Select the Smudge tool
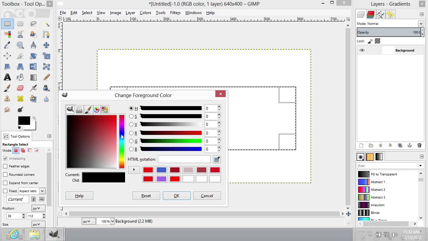 (x=7, y=109)
